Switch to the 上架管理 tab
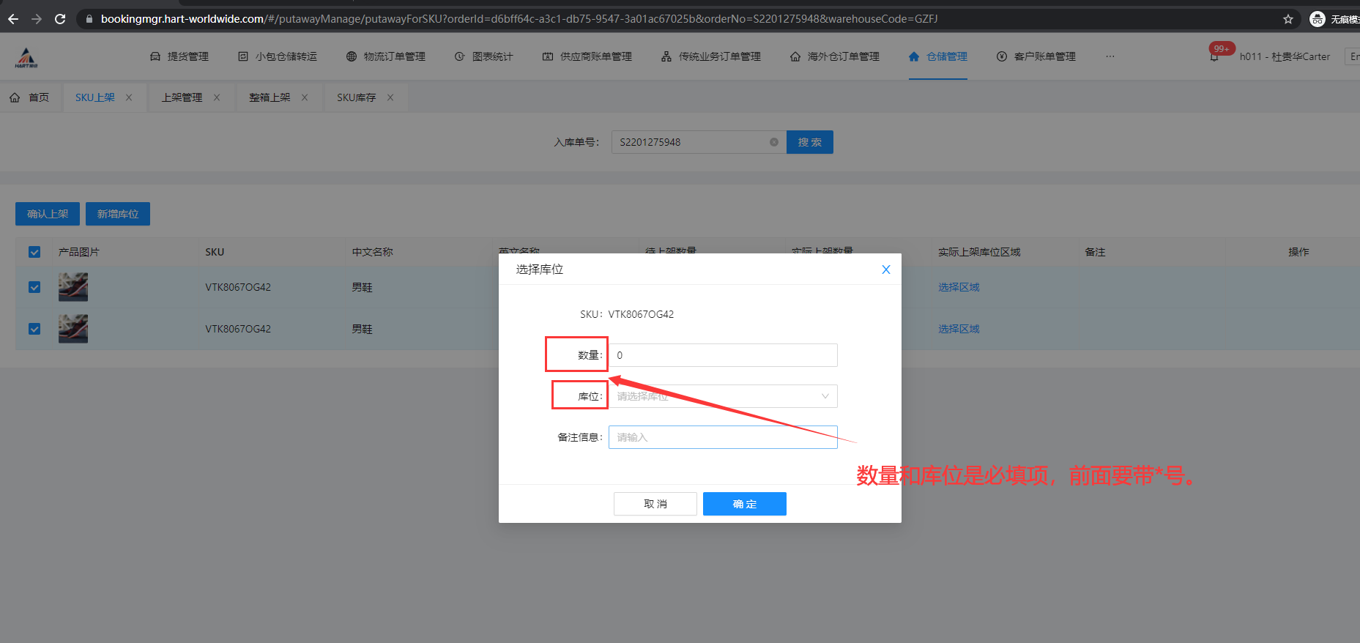 pyautogui.click(x=182, y=97)
